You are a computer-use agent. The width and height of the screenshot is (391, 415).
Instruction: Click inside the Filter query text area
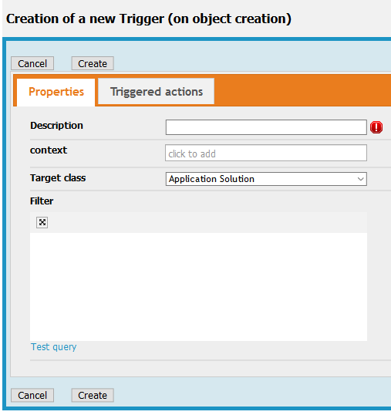(x=198, y=287)
